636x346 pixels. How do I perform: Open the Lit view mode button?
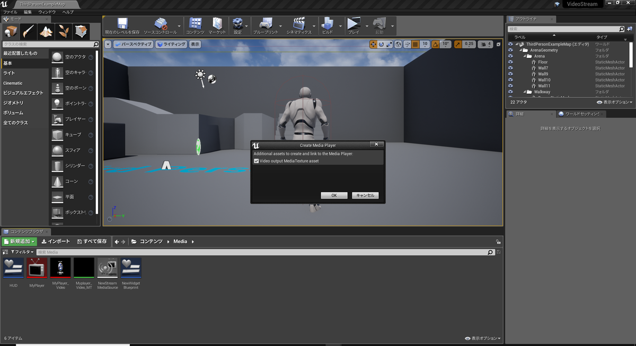(171, 44)
